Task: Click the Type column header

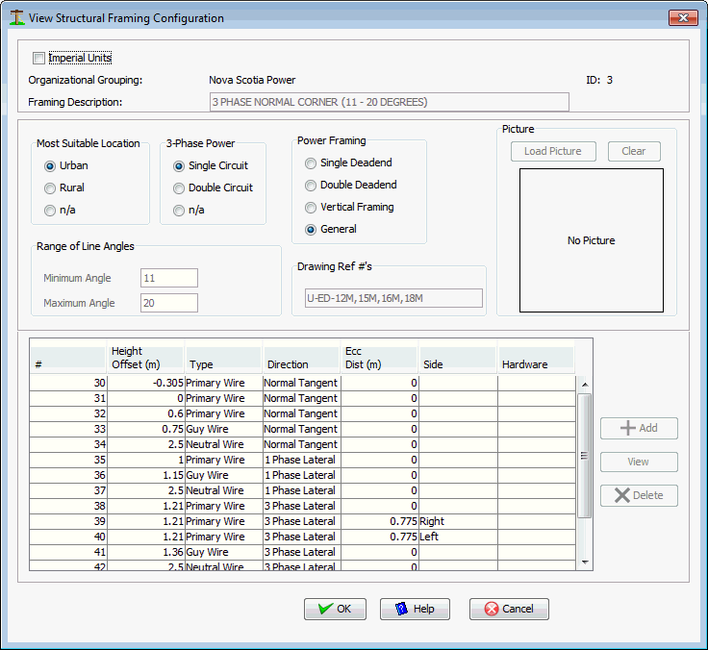Action: (x=224, y=358)
